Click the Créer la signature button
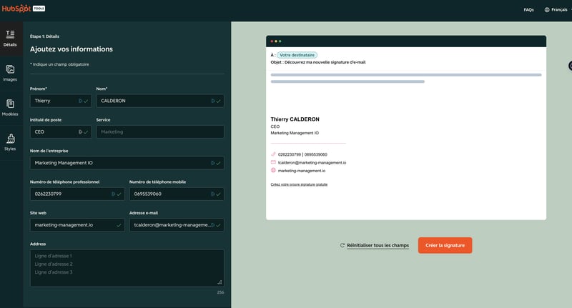 point(445,245)
